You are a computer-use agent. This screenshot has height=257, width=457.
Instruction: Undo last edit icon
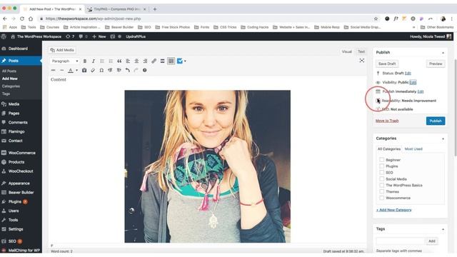(x=127, y=70)
